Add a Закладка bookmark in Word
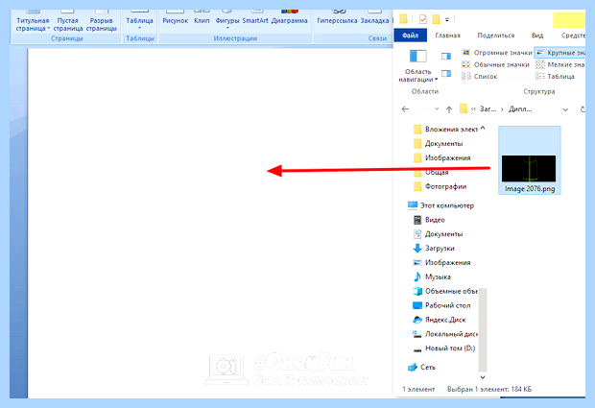595x408 pixels. 374,19
